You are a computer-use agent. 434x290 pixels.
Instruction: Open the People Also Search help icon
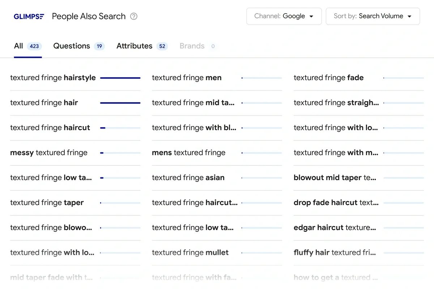(x=134, y=16)
